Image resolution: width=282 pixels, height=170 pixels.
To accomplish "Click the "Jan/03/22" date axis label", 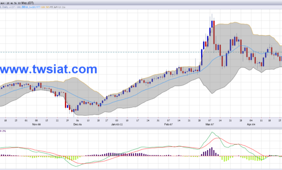I will tap(117, 124).
